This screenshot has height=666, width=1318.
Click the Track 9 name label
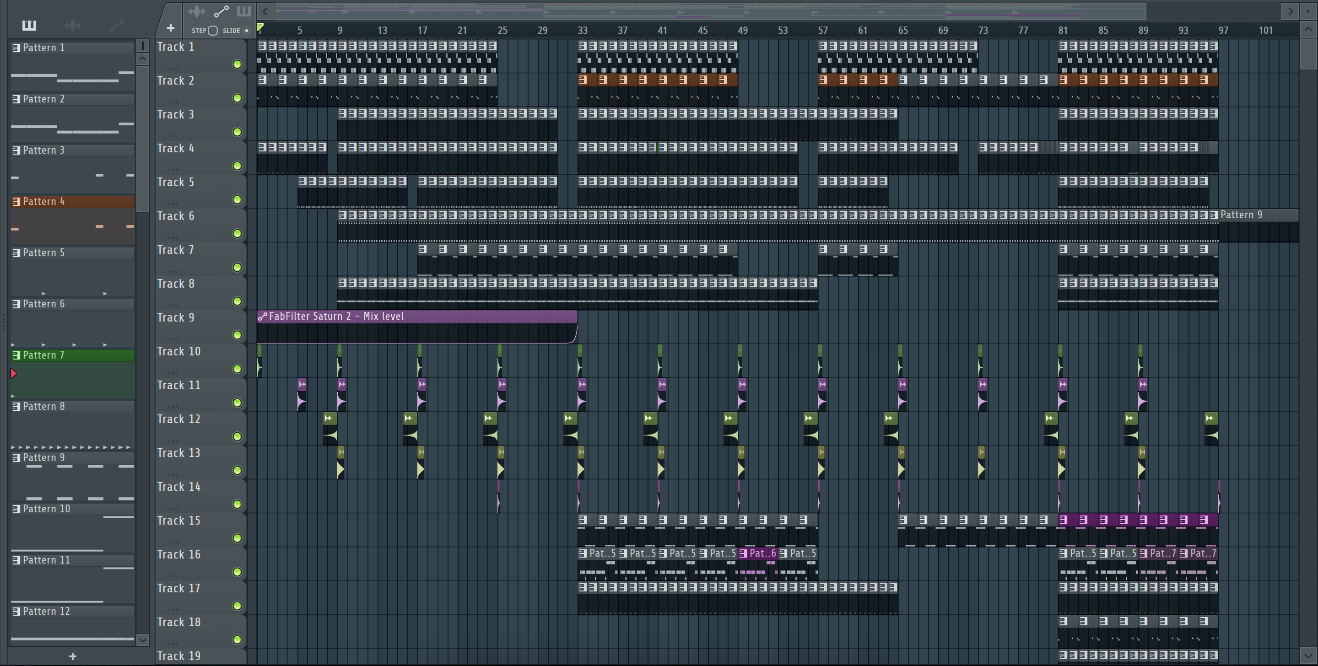coord(175,317)
